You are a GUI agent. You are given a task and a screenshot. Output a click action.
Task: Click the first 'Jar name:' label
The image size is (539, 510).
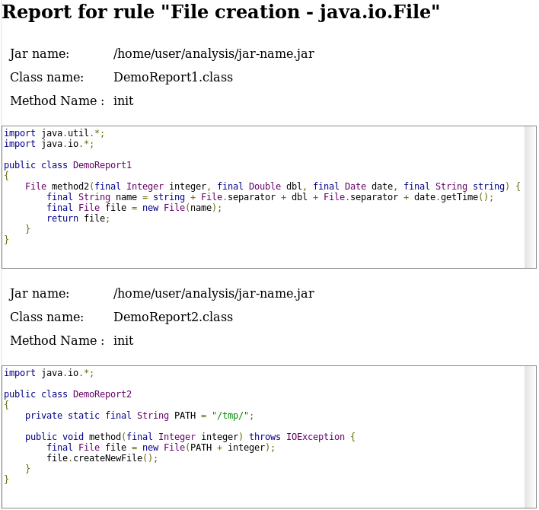click(x=39, y=53)
